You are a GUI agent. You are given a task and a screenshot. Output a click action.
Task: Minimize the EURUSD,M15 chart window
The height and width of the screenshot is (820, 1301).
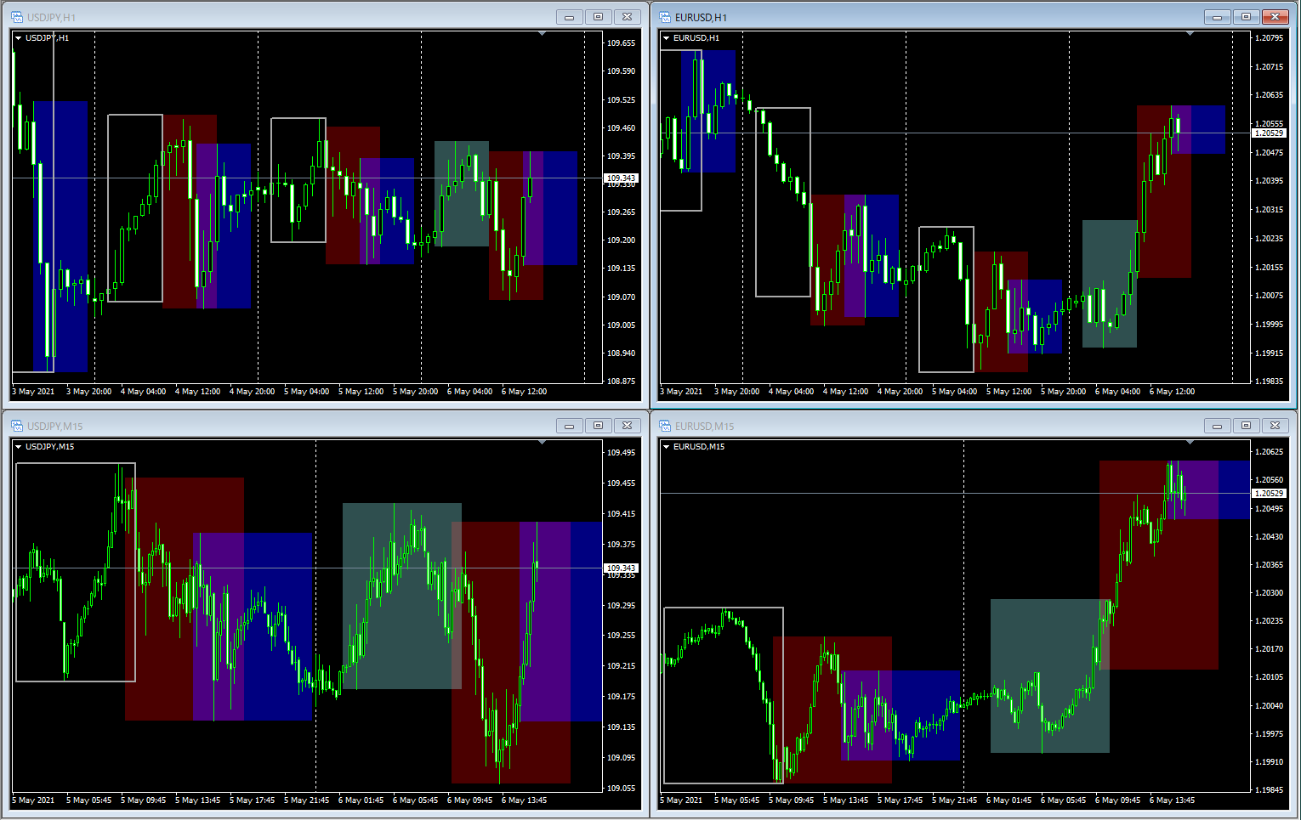click(1217, 426)
